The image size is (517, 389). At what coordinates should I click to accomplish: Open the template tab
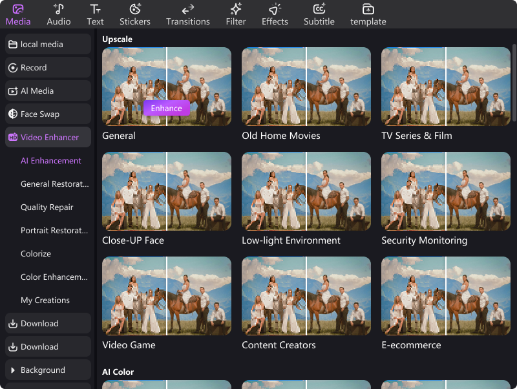[368, 15]
